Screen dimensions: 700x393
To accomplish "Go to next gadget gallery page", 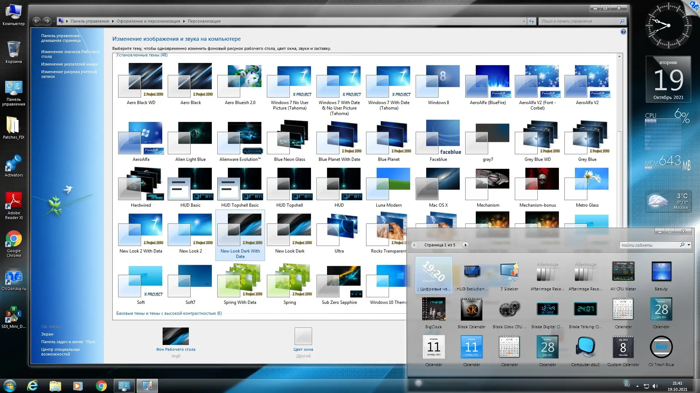I will [x=465, y=245].
